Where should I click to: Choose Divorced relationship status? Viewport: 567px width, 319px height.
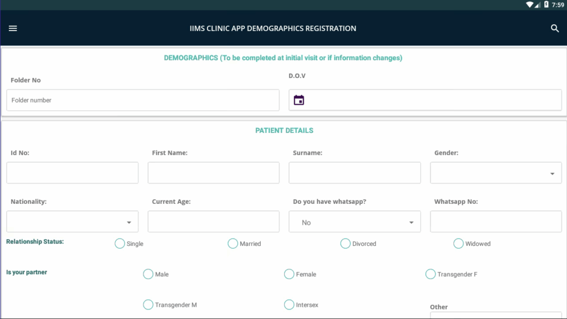346,244
